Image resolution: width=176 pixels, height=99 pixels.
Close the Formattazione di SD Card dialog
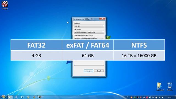coord(102,19)
